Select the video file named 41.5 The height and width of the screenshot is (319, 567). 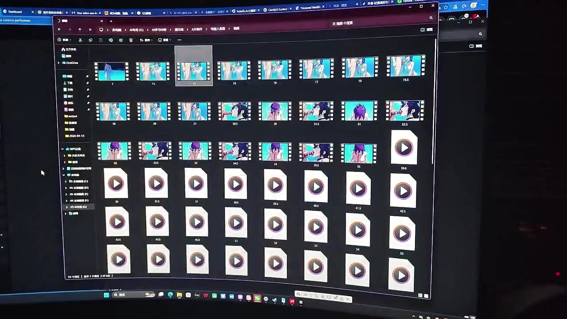[x=358, y=191]
